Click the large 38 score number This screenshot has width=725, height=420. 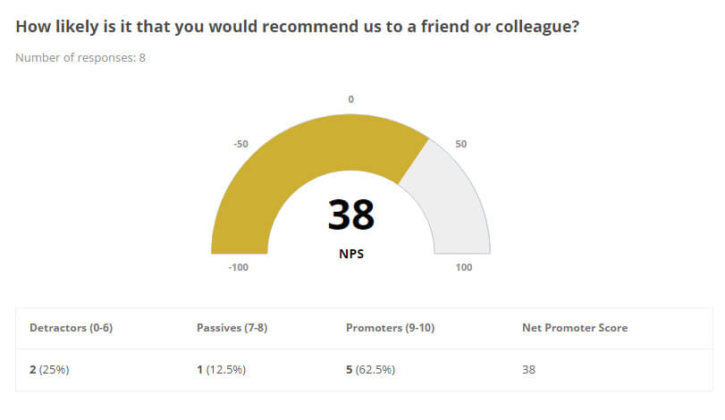(x=350, y=214)
